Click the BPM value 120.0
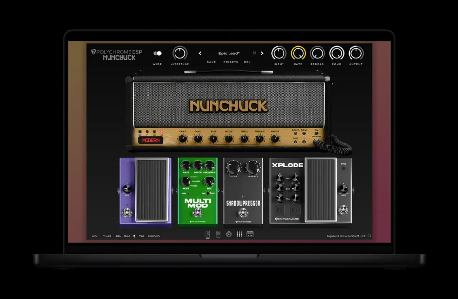The image size is (458, 299). pyautogui.click(x=127, y=236)
